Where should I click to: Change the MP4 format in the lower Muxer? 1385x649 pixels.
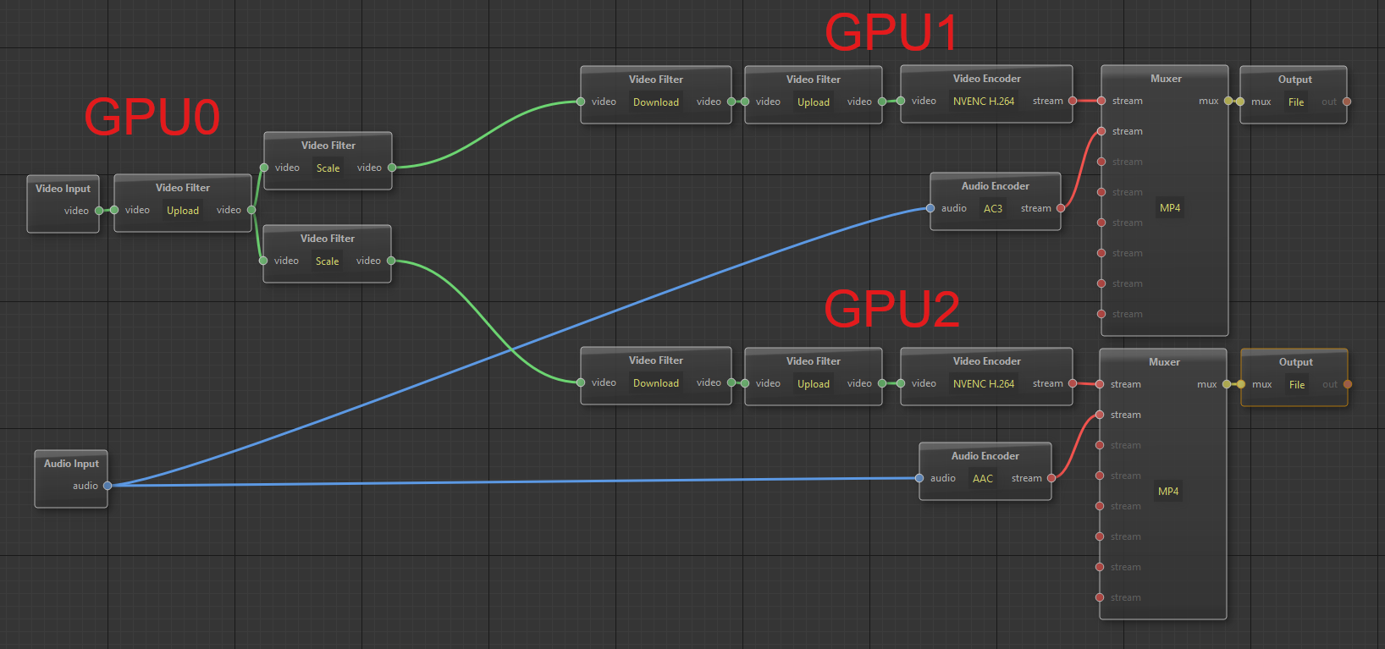pos(1168,492)
